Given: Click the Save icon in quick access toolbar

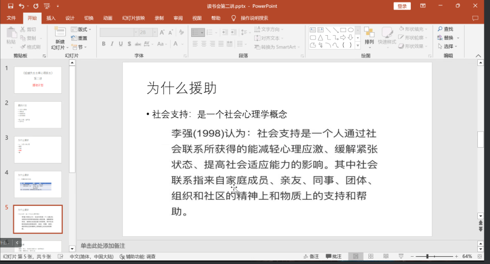Looking at the screenshot, I should (9, 5).
